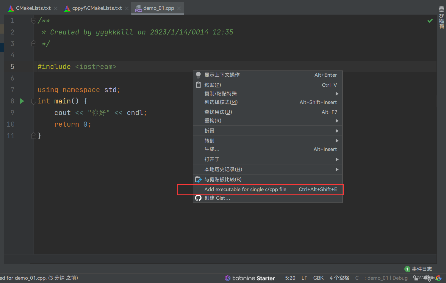Switch to the CMakeLists.txt tab
Screen dimensions: 446x283
point(33,8)
